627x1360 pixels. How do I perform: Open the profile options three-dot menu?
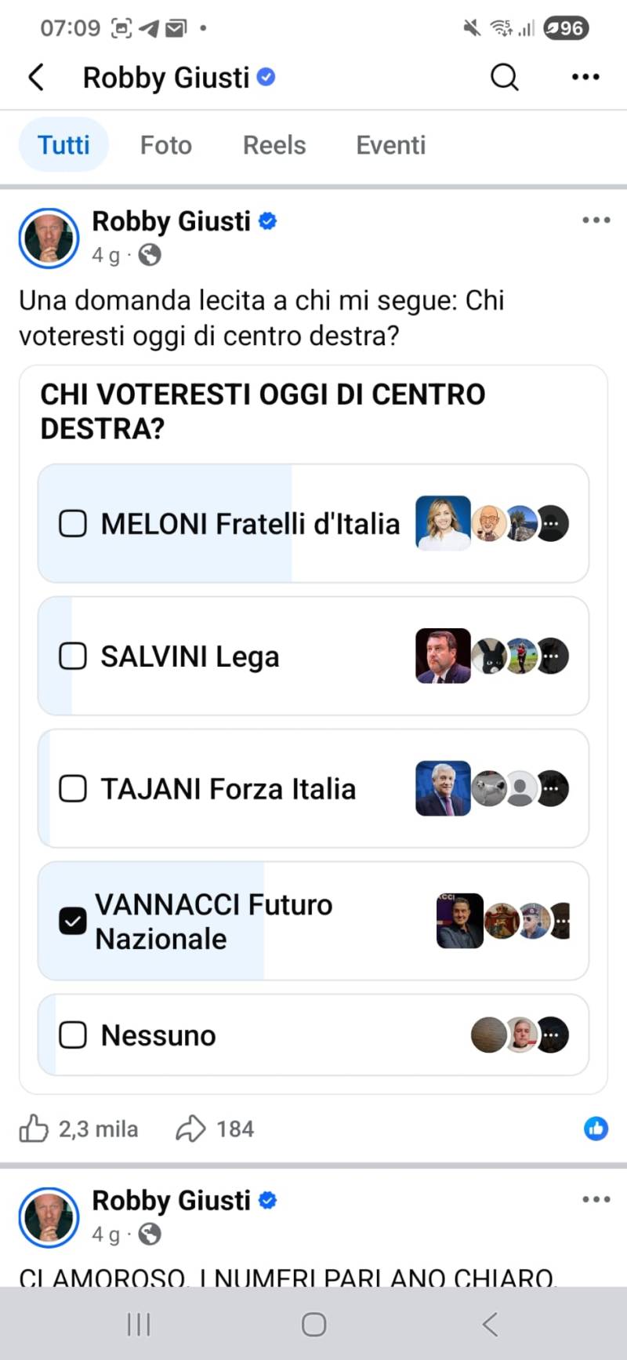585,77
